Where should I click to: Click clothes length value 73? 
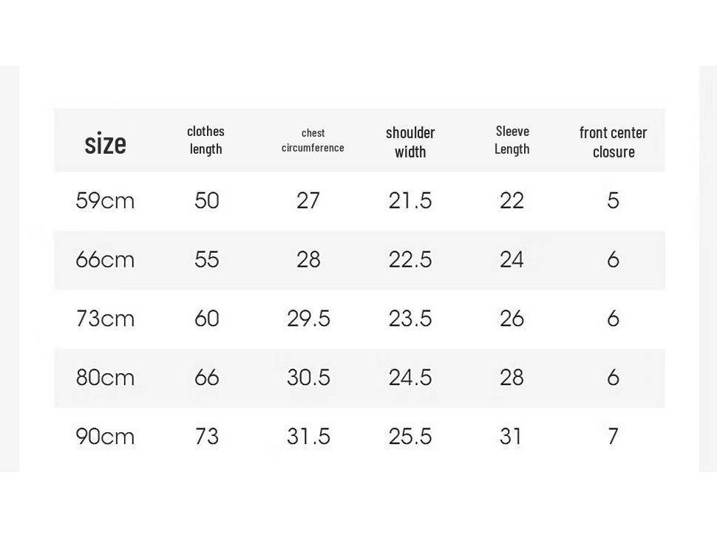pyautogui.click(x=207, y=437)
